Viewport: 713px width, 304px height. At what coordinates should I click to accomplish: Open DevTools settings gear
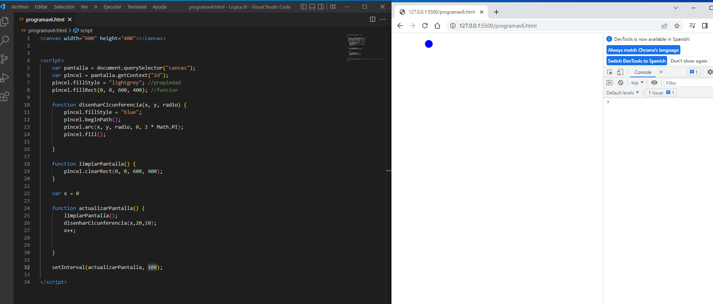pos(710,72)
